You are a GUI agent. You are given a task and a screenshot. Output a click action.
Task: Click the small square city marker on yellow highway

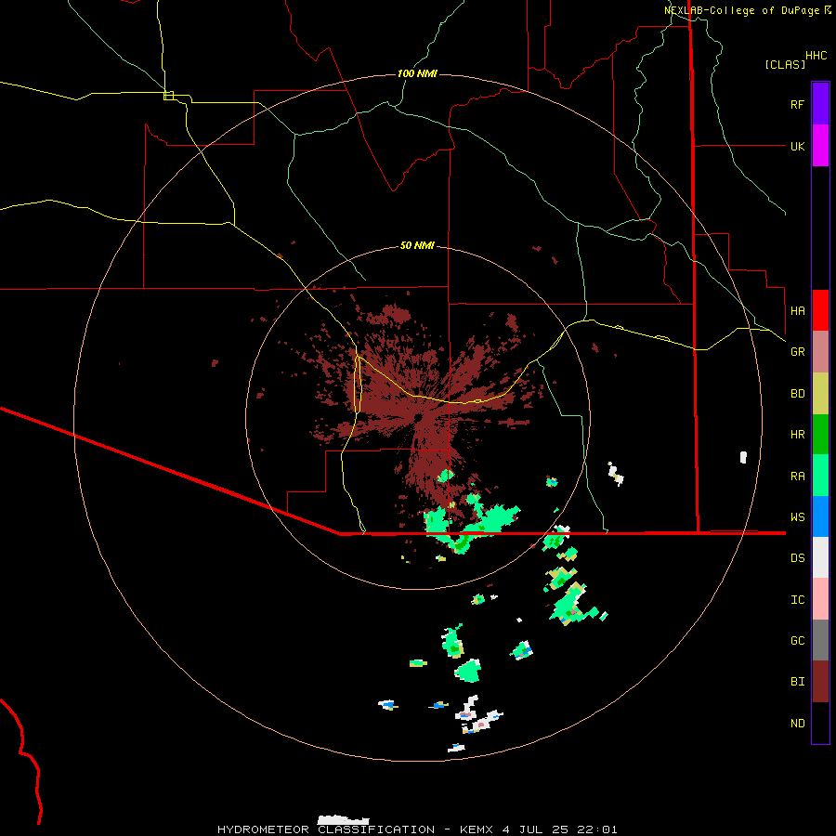pos(168,96)
